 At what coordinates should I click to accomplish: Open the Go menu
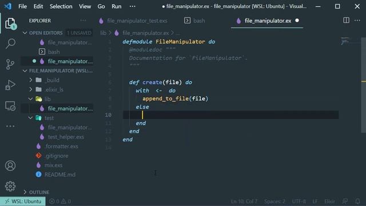(x=101, y=6)
